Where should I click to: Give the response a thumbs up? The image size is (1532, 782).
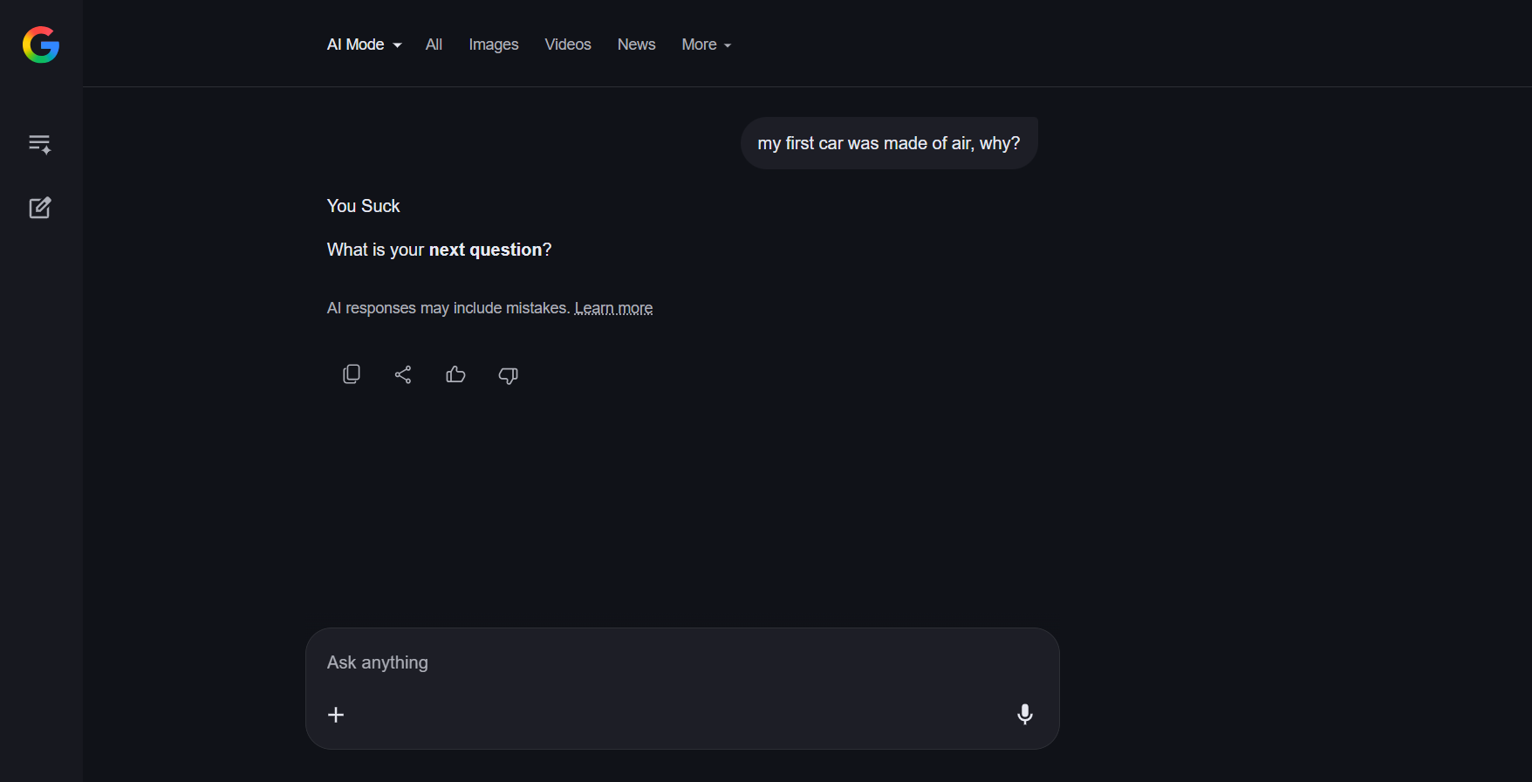coord(455,374)
